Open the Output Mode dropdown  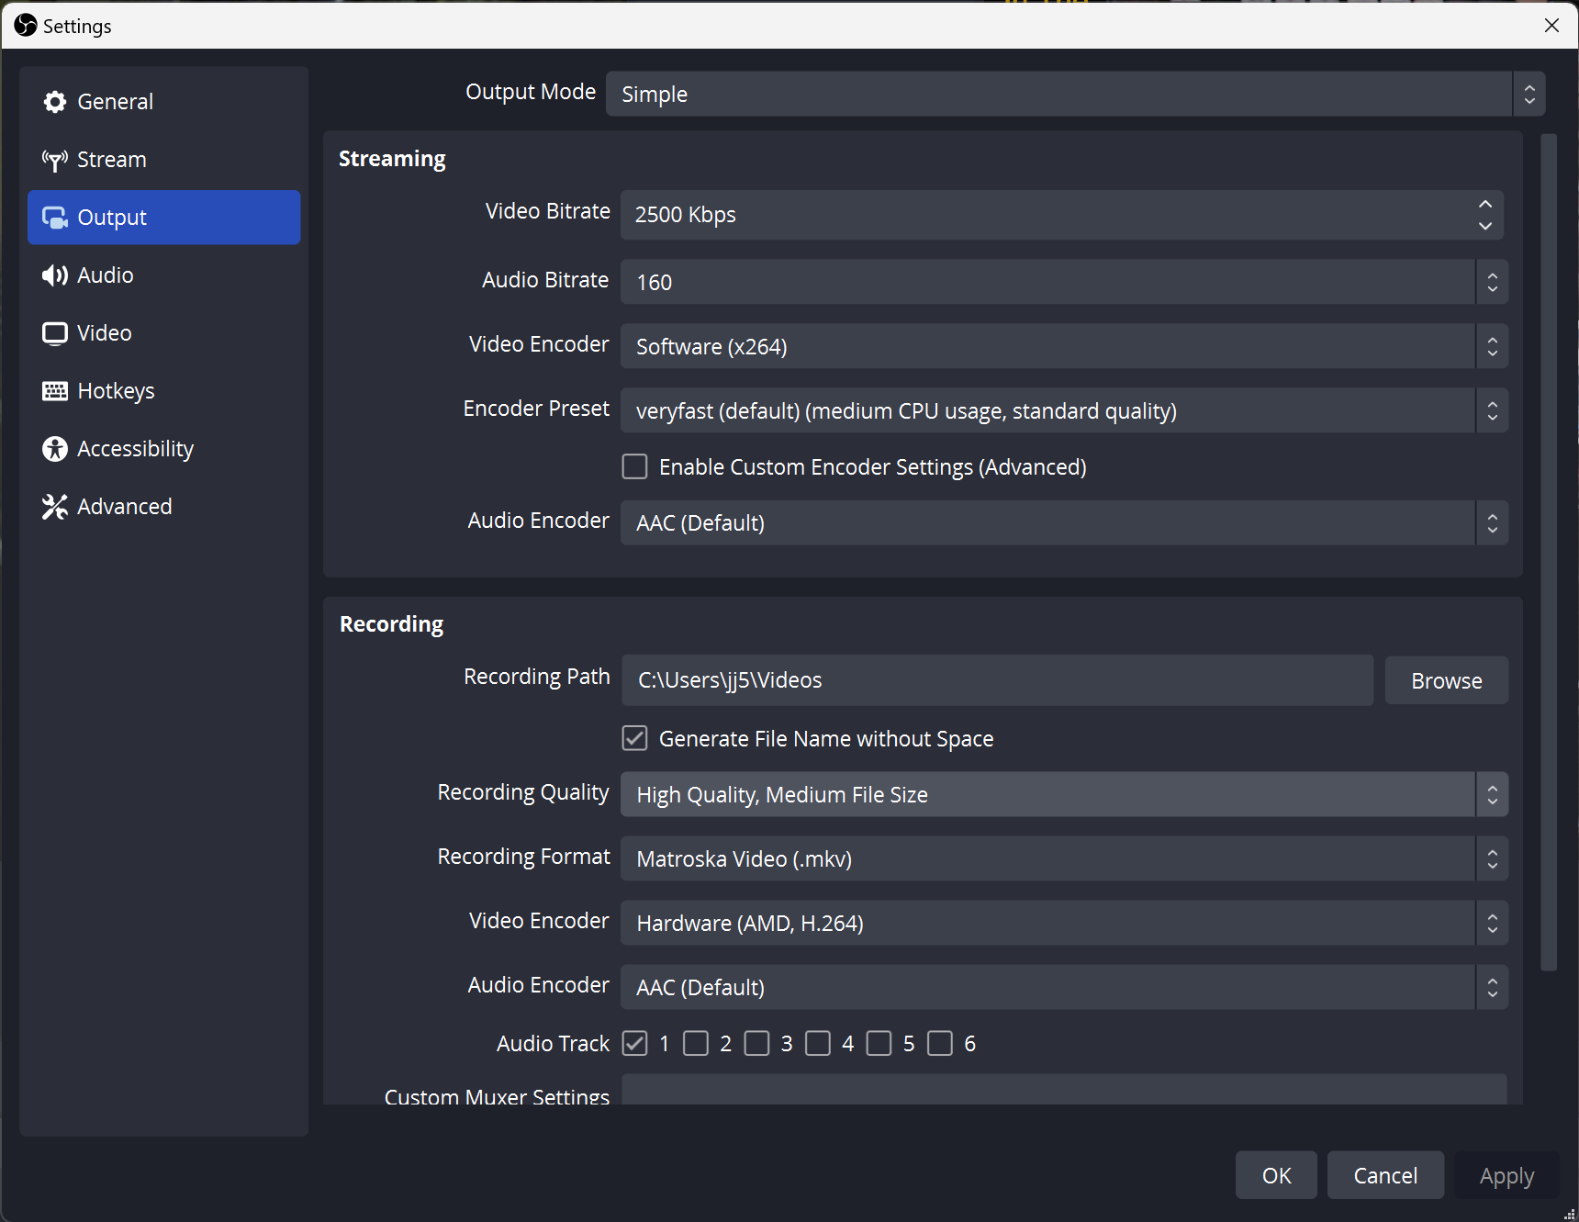[1075, 94]
